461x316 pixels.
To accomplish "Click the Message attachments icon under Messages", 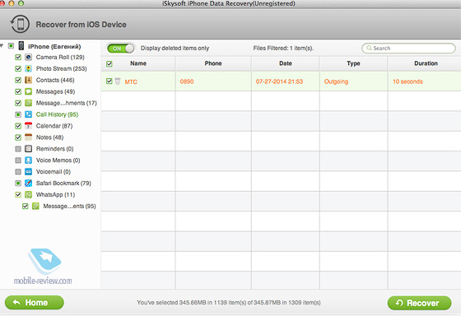I will (x=28, y=103).
